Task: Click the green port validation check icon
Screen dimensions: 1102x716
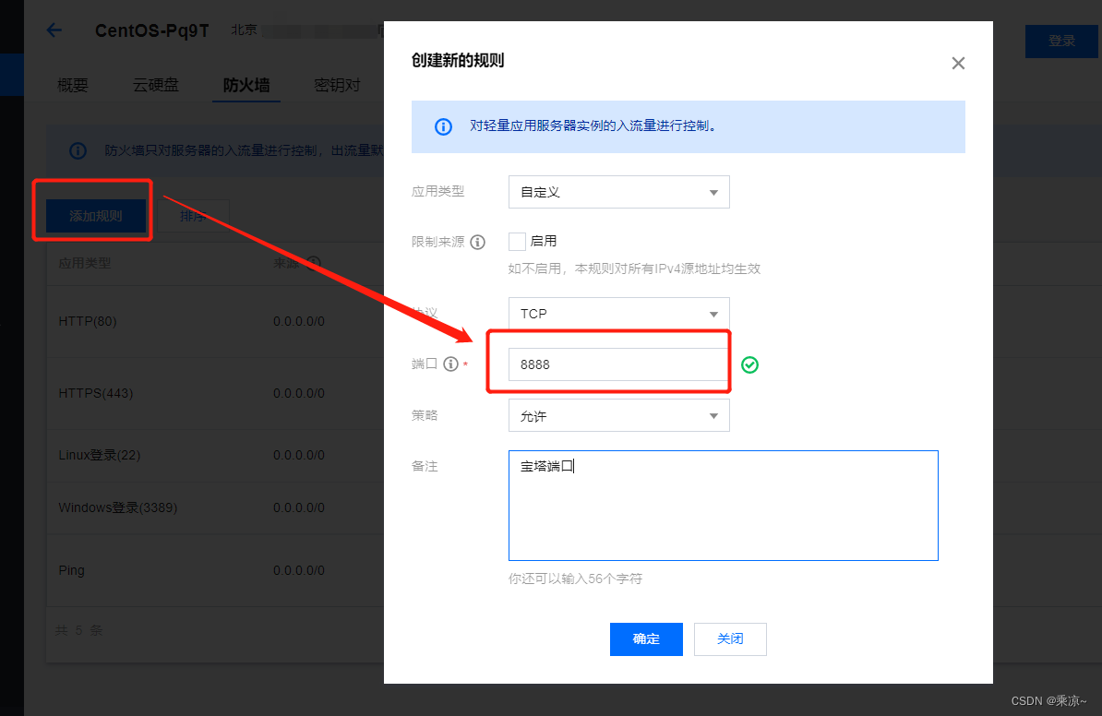Action: [749, 364]
